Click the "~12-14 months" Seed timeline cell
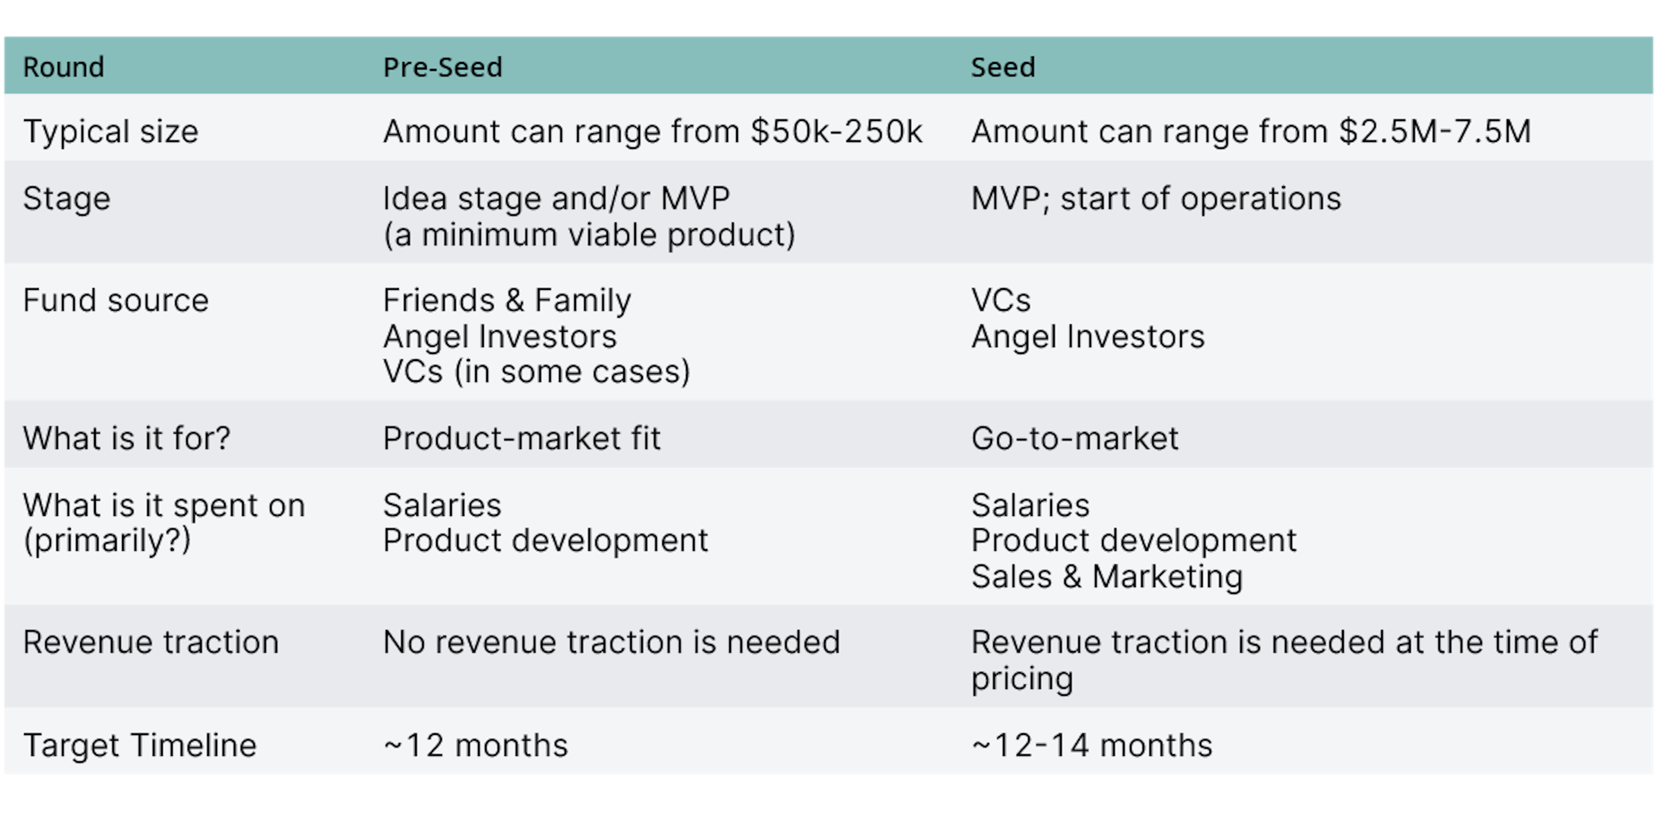1657x829 pixels. pyautogui.click(x=1092, y=745)
